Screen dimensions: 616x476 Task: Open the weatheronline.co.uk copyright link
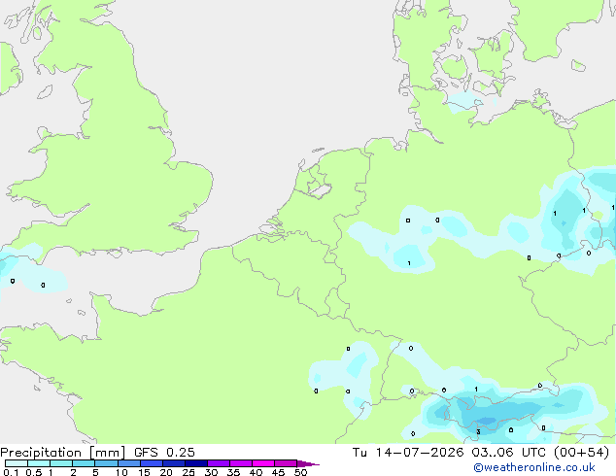click(x=534, y=467)
